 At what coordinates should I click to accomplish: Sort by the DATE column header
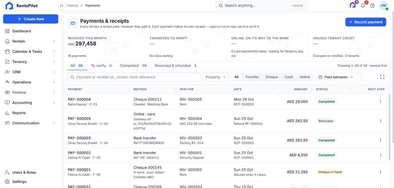[x=238, y=89]
